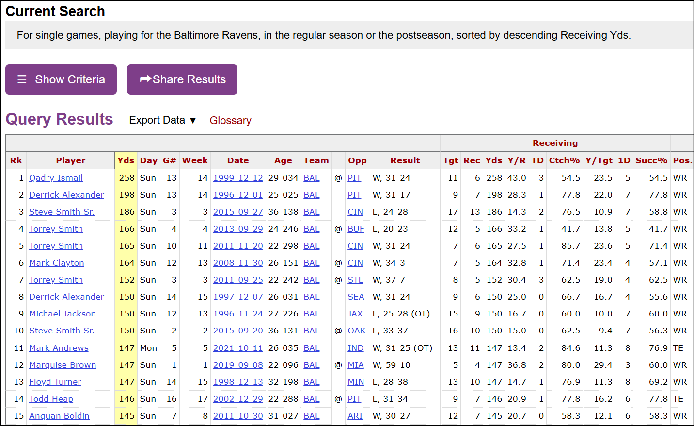The height and width of the screenshot is (426, 694).
Task: Open the 2008-11-30 game date link
Action: [238, 263]
